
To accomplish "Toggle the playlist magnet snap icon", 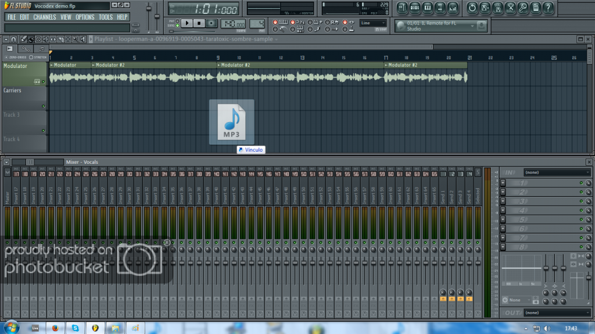I will [13, 39].
